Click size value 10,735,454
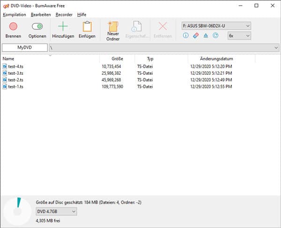Image resolution: width=281 pixels, height=228 pixels. click(111, 66)
